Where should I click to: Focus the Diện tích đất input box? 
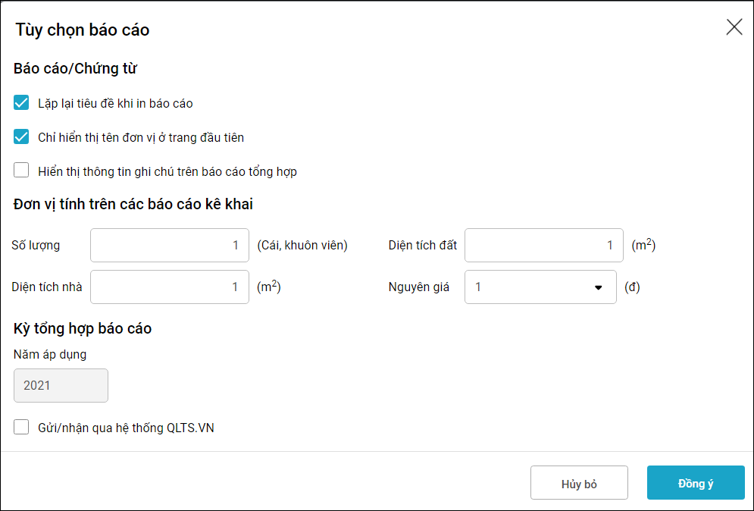(x=543, y=245)
